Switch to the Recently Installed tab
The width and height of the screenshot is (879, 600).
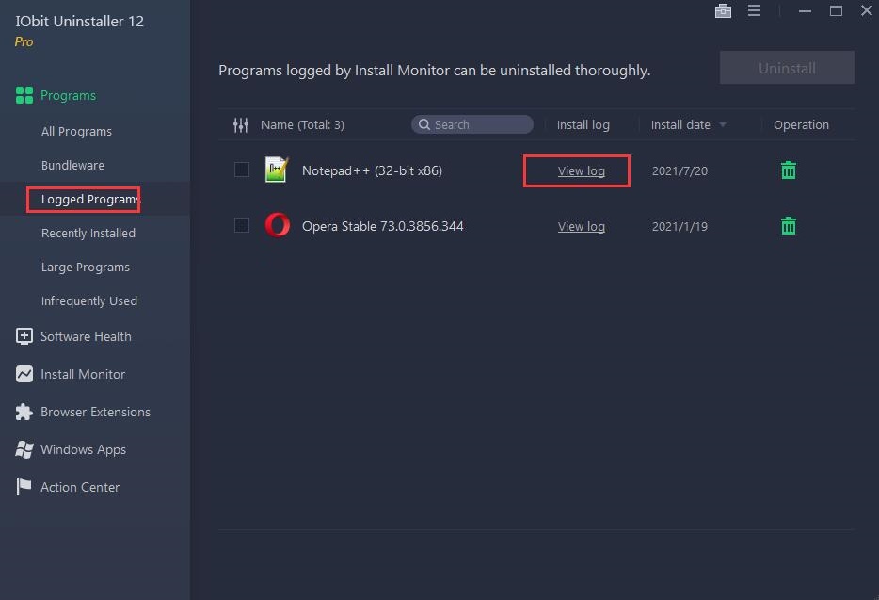pos(88,233)
